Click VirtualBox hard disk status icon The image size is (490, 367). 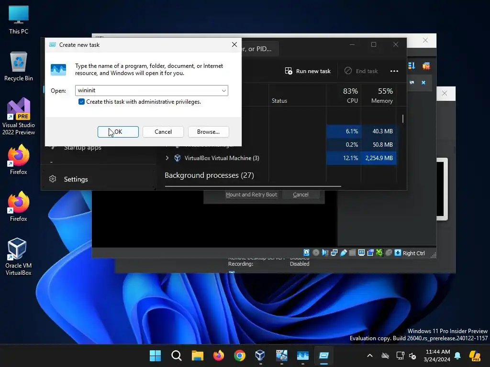point(307,252)
